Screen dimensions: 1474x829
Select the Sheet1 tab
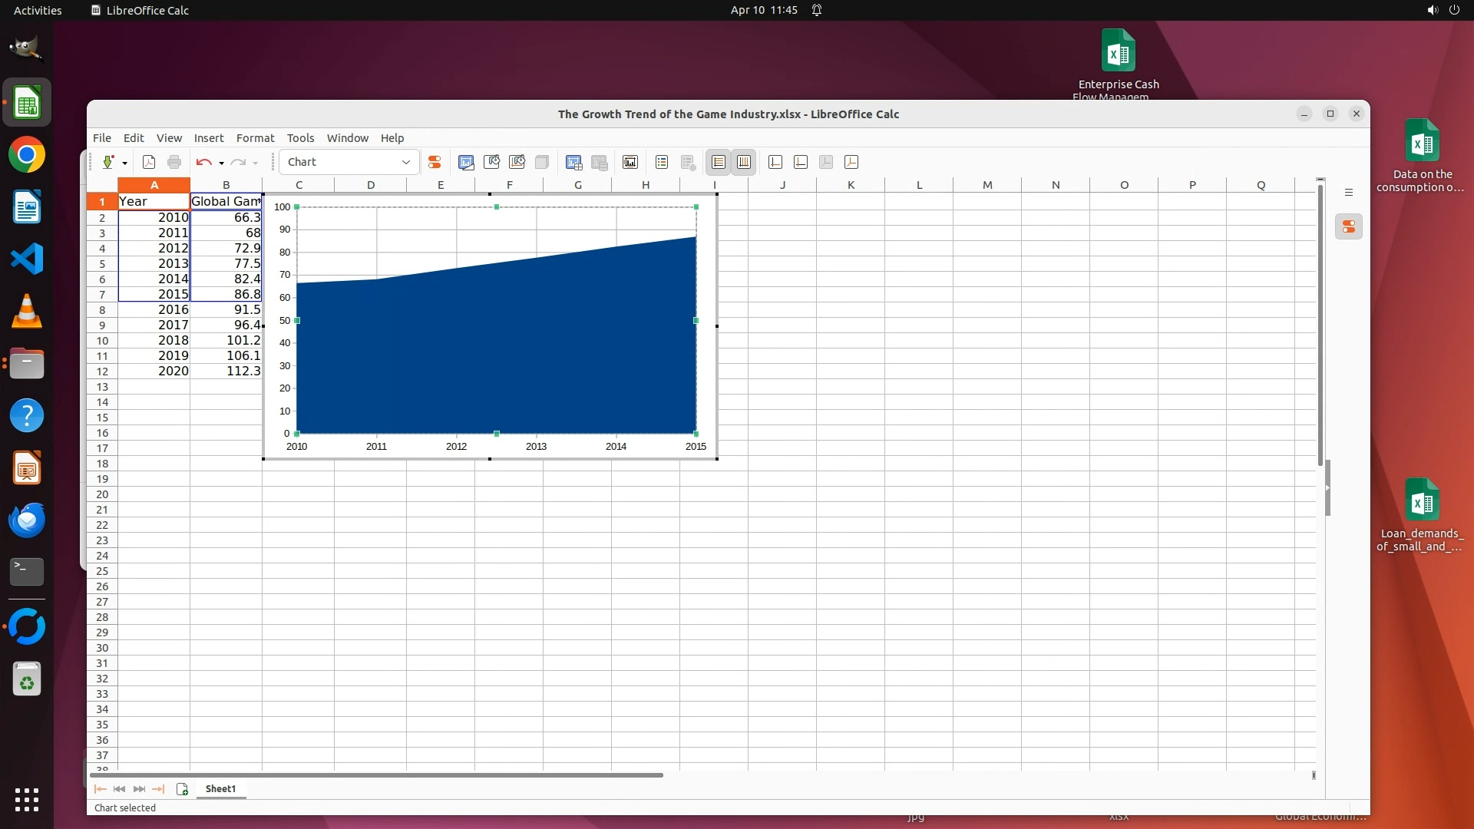[220, 789]
